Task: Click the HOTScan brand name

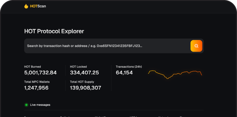Action: click(38, 6)
